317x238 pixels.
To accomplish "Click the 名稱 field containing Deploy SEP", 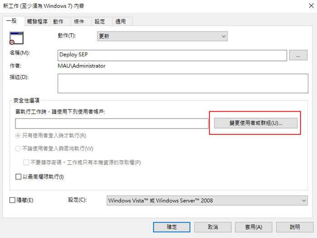I will [173, 55].
